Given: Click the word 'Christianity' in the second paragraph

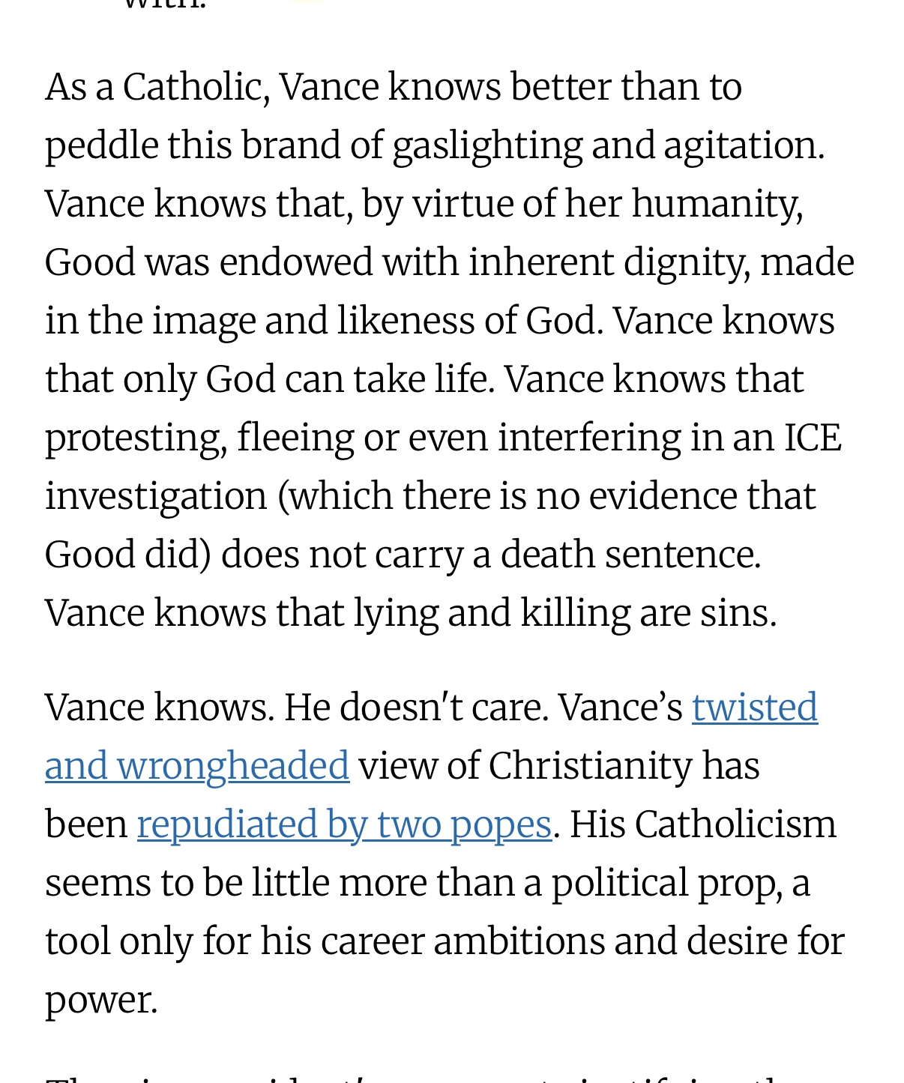Looking at the screenshot, I should [590, 766].
